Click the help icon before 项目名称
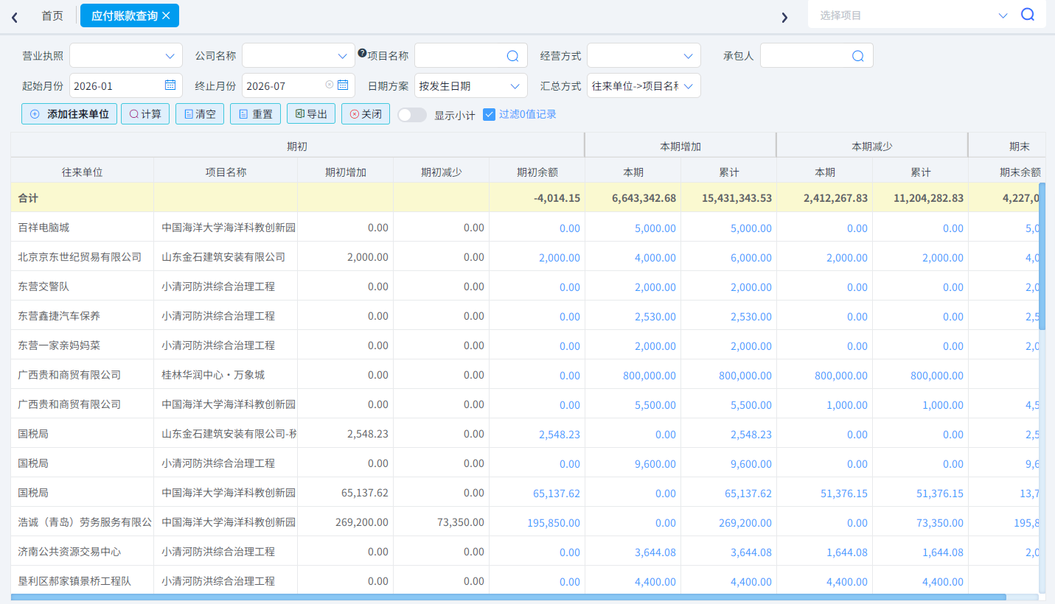This screenshot has width=1055, height=604. point(362,52)
